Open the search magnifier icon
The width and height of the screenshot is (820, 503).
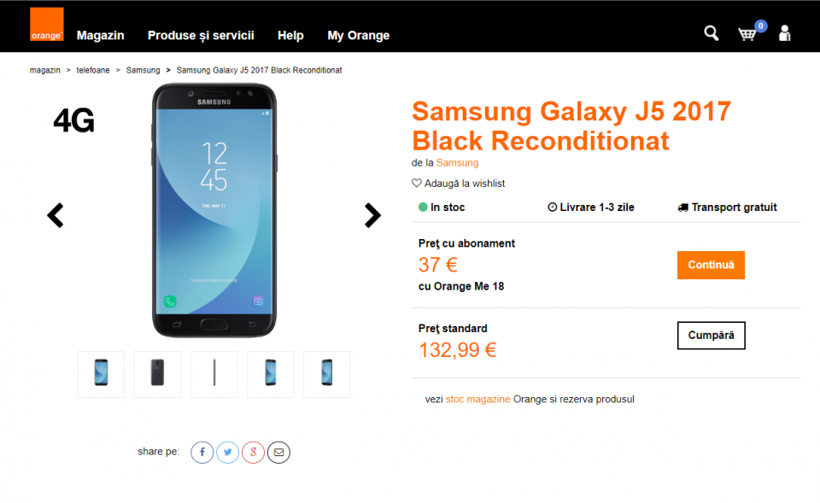point(711,33)
